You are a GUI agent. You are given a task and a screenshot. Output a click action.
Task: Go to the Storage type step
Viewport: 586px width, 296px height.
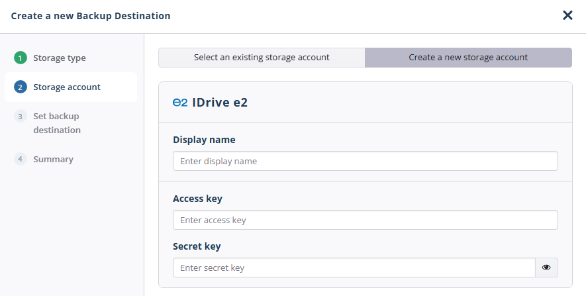pyautogui.click(x=60, y=58)
